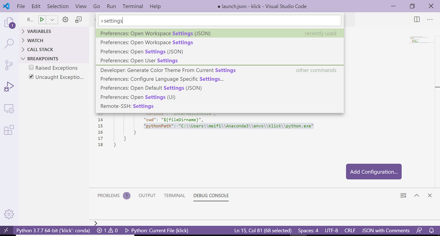Image resolution: width=440 pixels, height=236 pixels.
Task: Open the Run menu
Action: pos(111,6)
